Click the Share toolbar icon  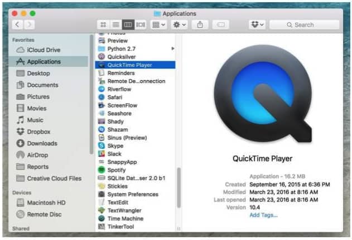click(200, 25)
